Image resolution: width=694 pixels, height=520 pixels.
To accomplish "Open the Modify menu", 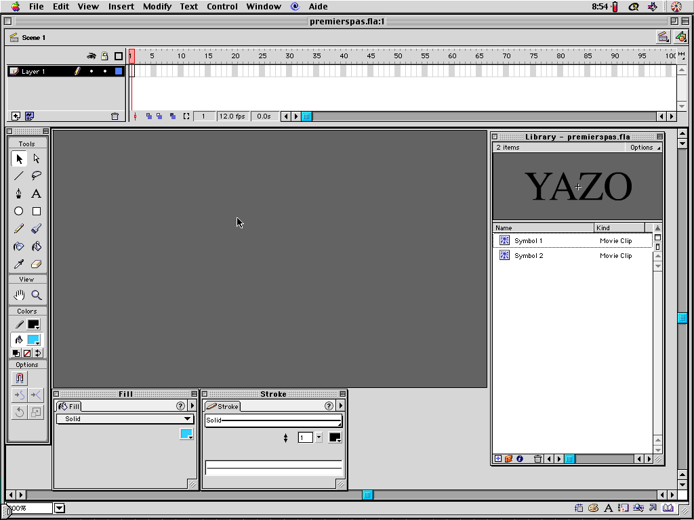I will [157, 6].
